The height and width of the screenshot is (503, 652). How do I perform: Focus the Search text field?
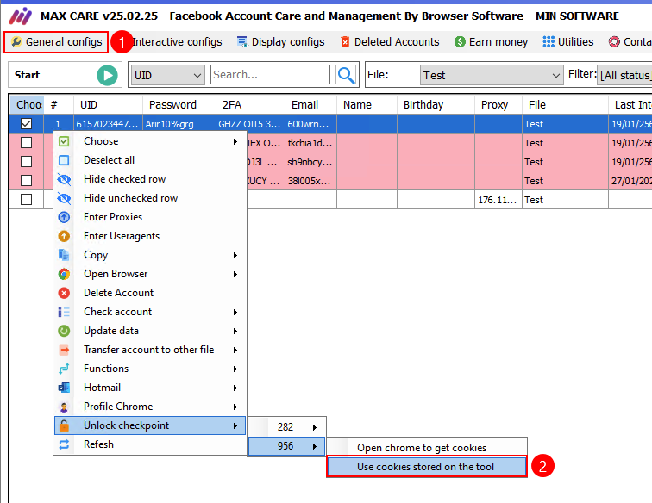pos(270,75)
